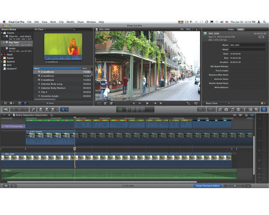Click Append clip to storyline button
269x215 pixels.
(x=52, y=109)
